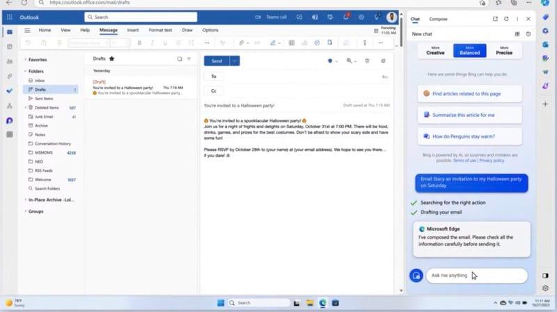
Task: Open To Do checkmark app in rail
Action: pyautogui.click(x=10, y=91)
